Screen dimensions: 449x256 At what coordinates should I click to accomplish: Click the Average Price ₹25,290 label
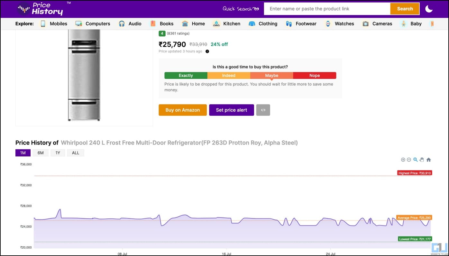pyautogui.click(x=414, y=218)
